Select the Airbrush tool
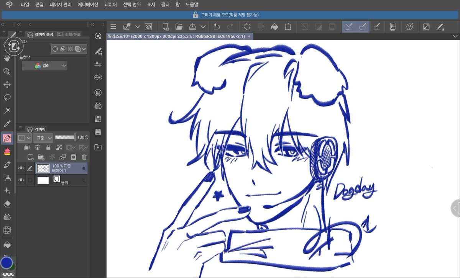The width and height of the screenshot is (460, 278). [x=7, y=178]
